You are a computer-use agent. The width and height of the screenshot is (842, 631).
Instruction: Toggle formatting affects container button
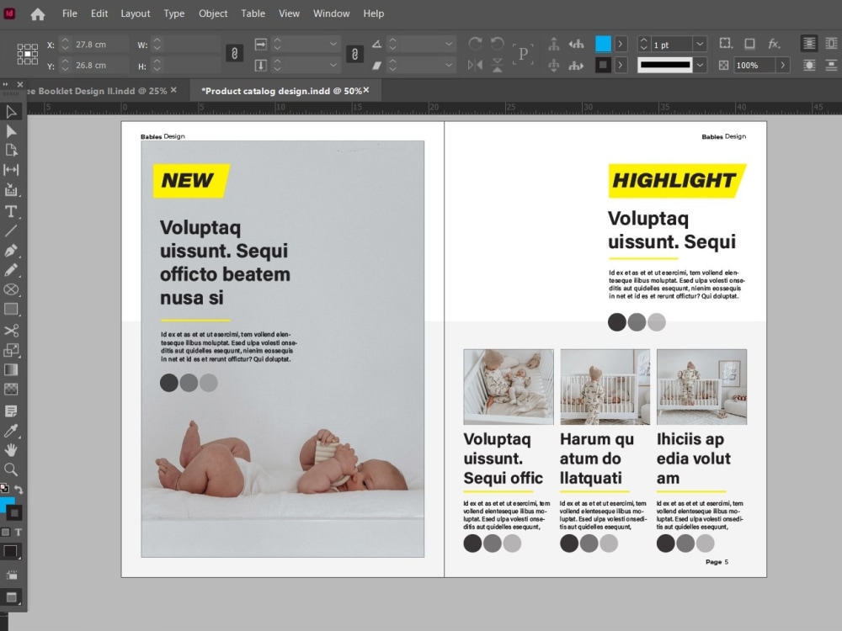pyautogui.click(x=5, y=533)
